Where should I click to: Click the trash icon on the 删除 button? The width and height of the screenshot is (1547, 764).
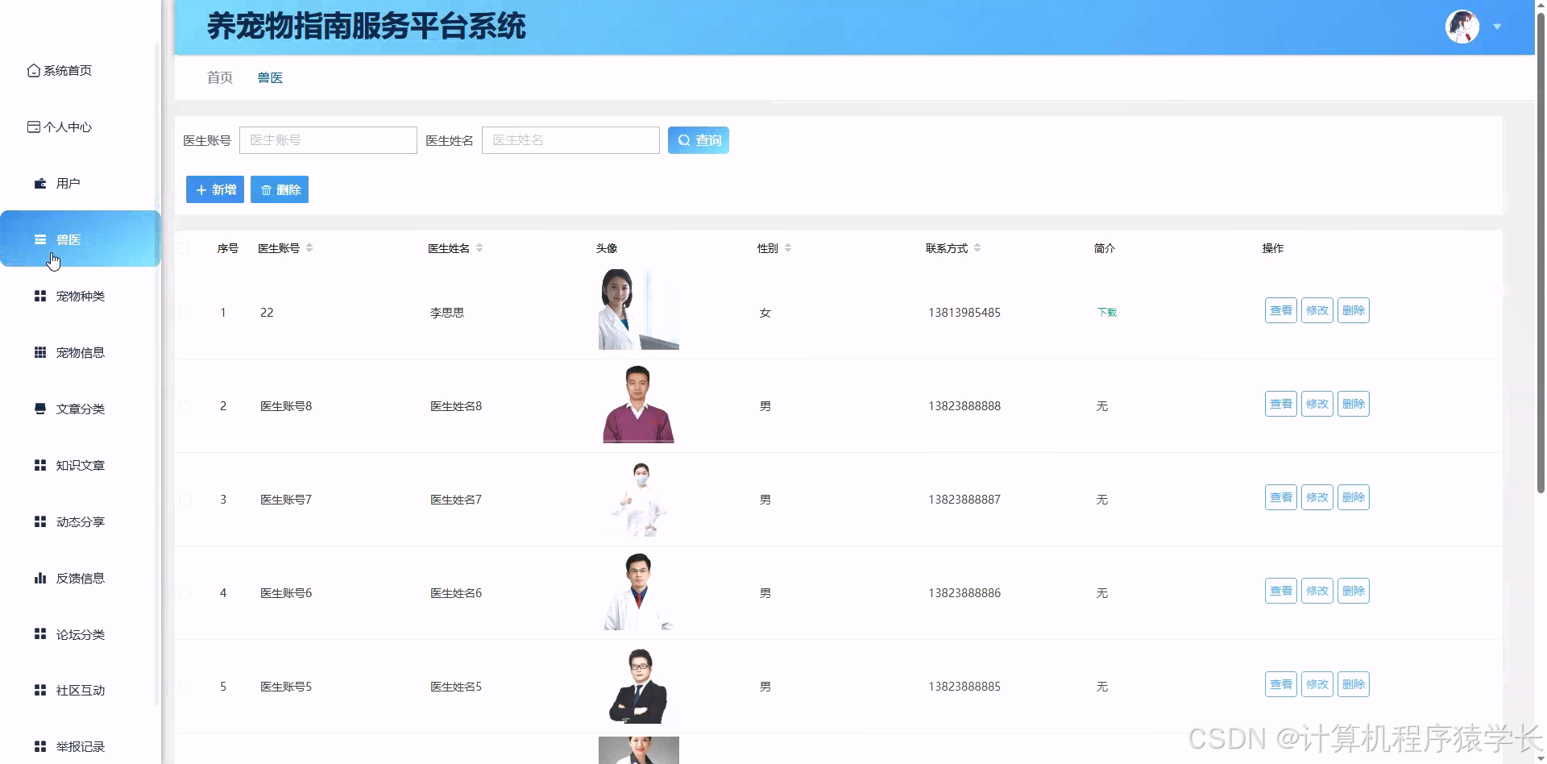click(x=266, y=189)
